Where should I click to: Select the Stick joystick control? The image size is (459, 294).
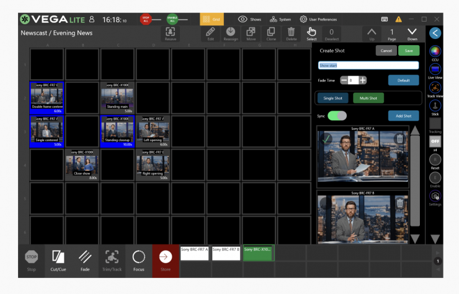(x=435, y=106)
